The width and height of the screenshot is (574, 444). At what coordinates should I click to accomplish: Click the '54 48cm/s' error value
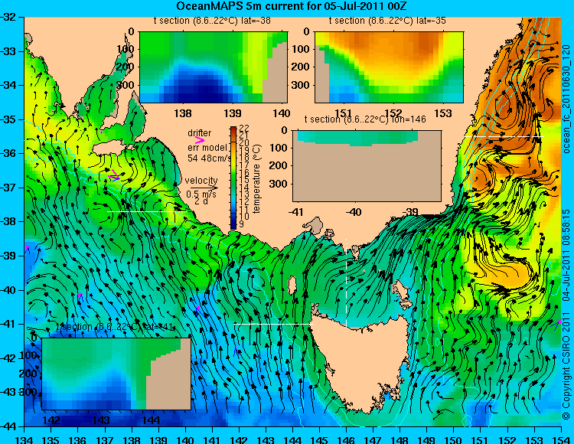(210, 158)
